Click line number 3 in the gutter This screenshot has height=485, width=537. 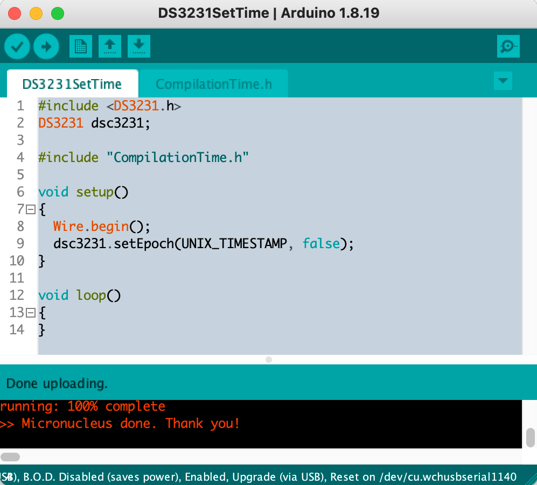coord(20,140)
